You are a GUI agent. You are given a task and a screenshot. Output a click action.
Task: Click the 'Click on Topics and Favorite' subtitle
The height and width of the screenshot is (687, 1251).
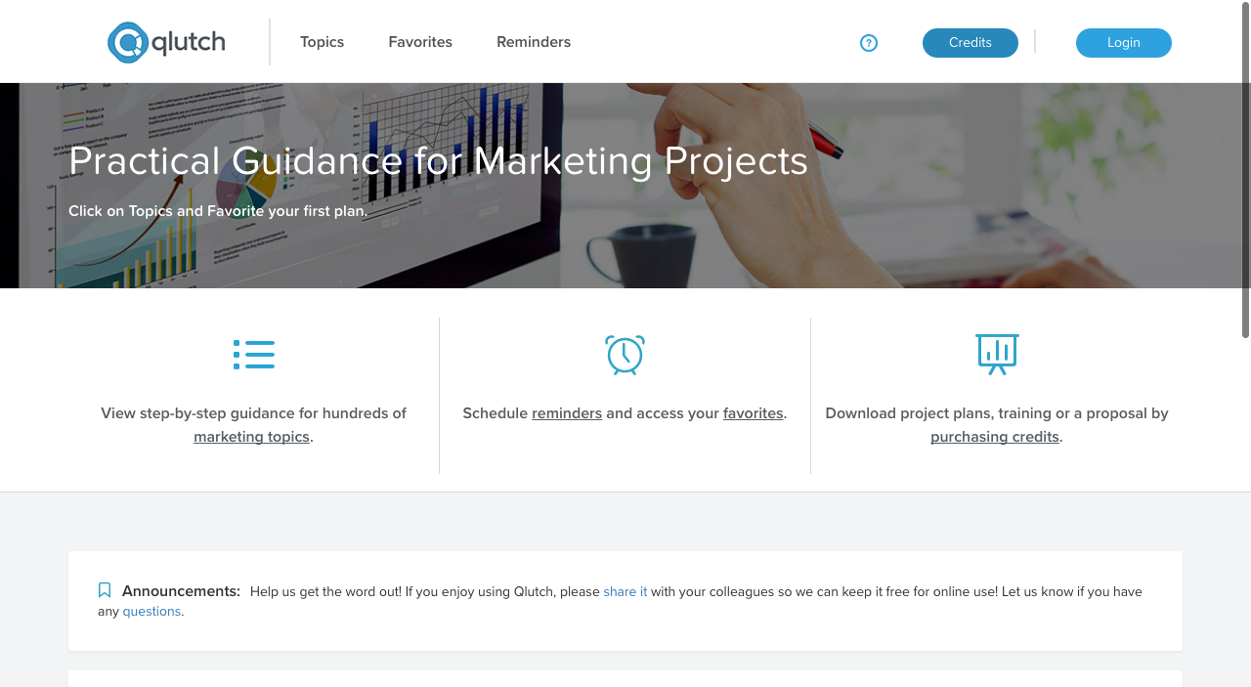218,211
